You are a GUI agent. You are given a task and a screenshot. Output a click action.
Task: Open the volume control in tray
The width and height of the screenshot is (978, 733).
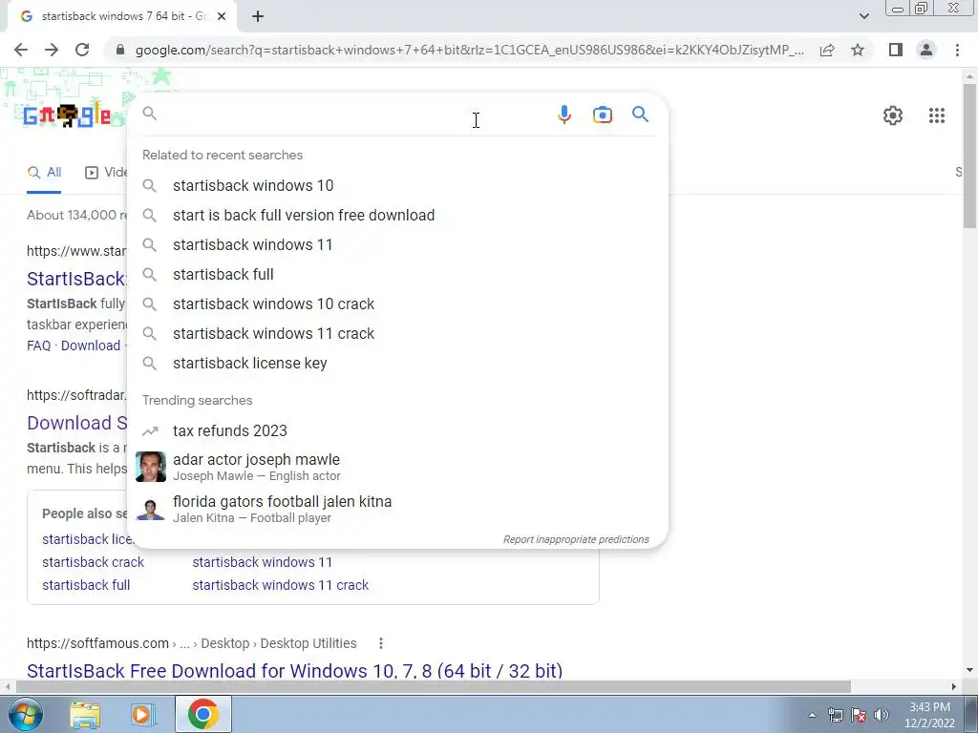click(882, 715)
